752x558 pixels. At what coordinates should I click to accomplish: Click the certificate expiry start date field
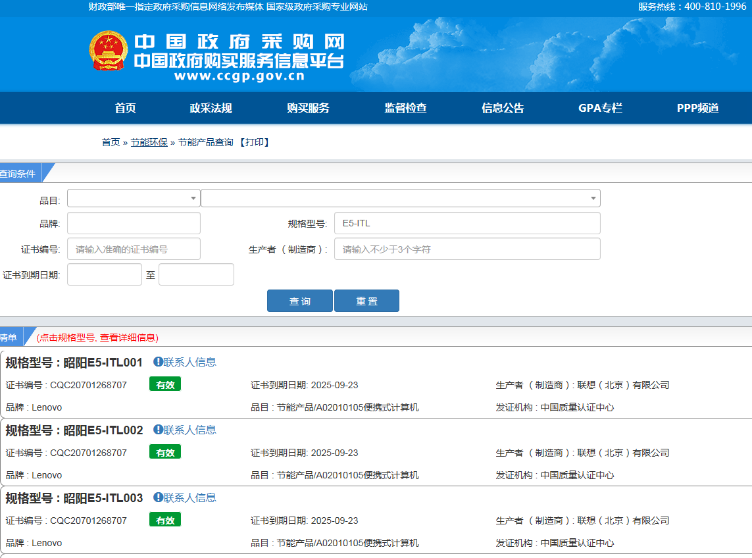click(105, 274)
